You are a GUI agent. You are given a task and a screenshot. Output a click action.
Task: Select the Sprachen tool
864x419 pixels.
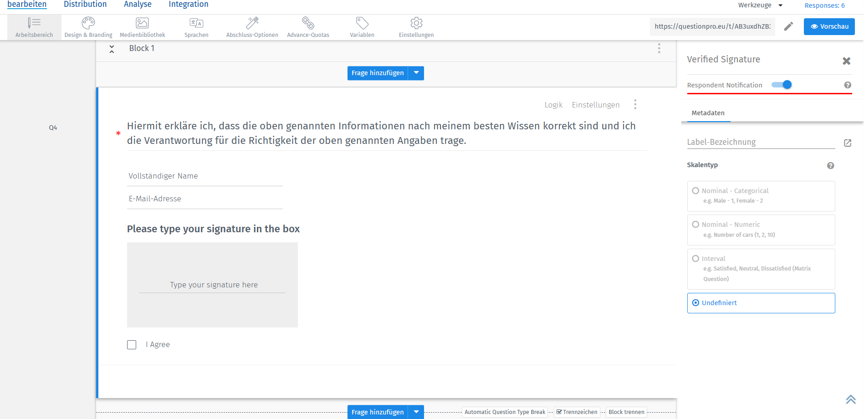pos(196,26)
